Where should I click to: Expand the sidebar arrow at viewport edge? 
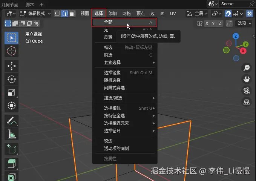(x=254, y=36)
